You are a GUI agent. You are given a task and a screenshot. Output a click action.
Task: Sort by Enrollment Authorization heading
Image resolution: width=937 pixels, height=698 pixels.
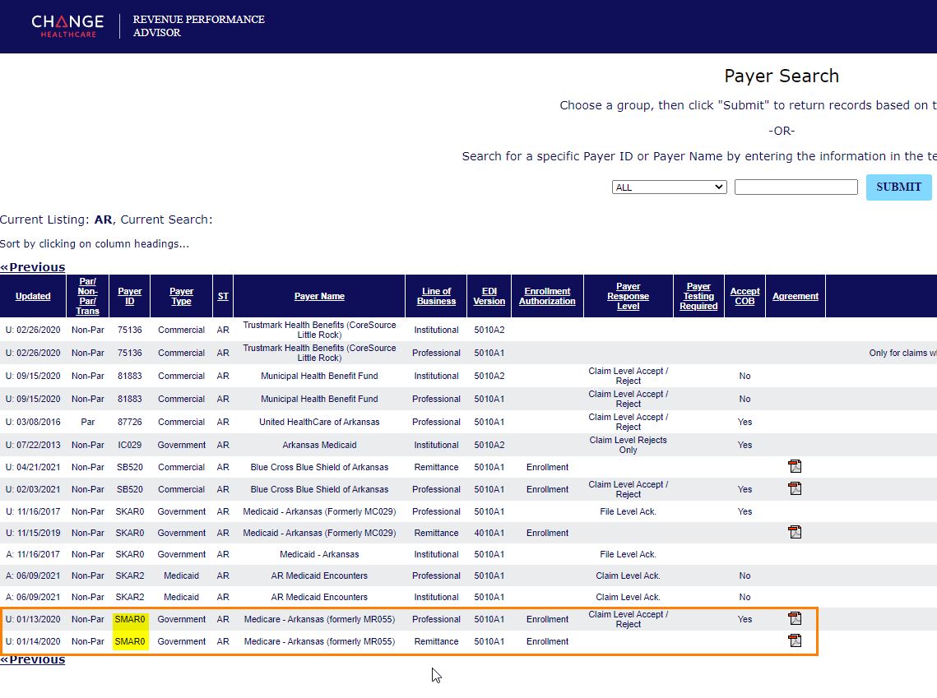click(x=547, y=296)
